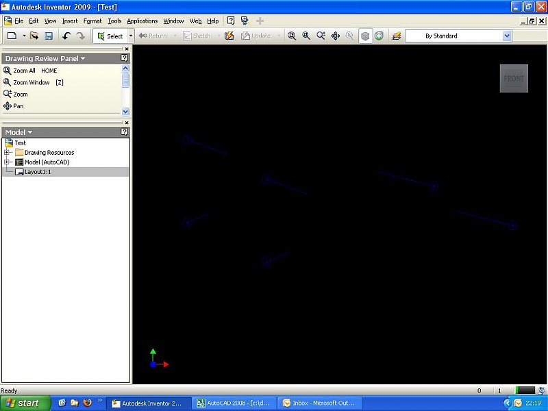Click the icon between Sketch and Update

229,36
